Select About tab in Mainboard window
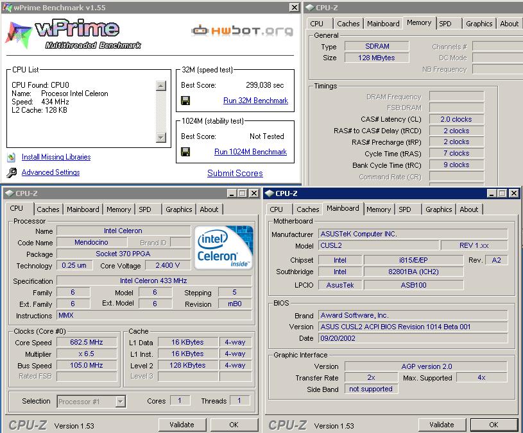523x433 pixels. 469,209
